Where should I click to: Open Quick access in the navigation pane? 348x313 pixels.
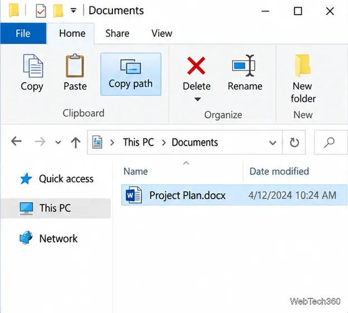tap(66, 179)
